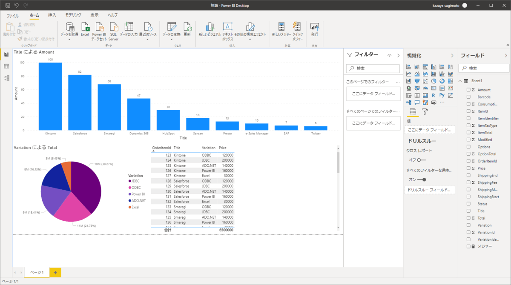The width and height of the screenshot is (511, 285).
Task: Add a new page with plus button
Action: click(55, 272)
